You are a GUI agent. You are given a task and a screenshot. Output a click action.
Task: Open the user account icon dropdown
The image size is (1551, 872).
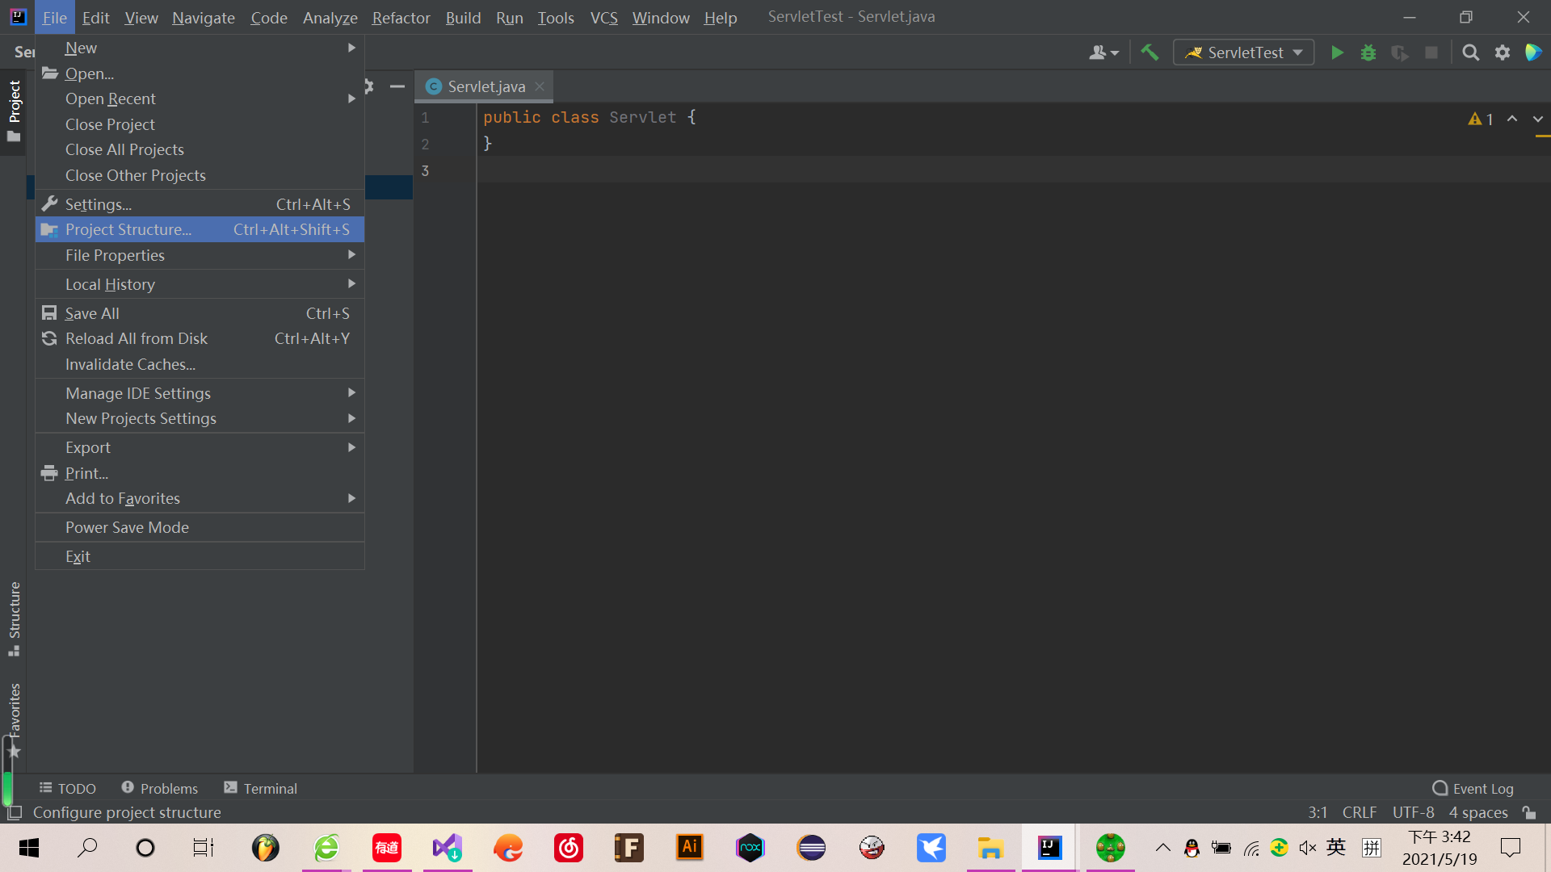1103,52
